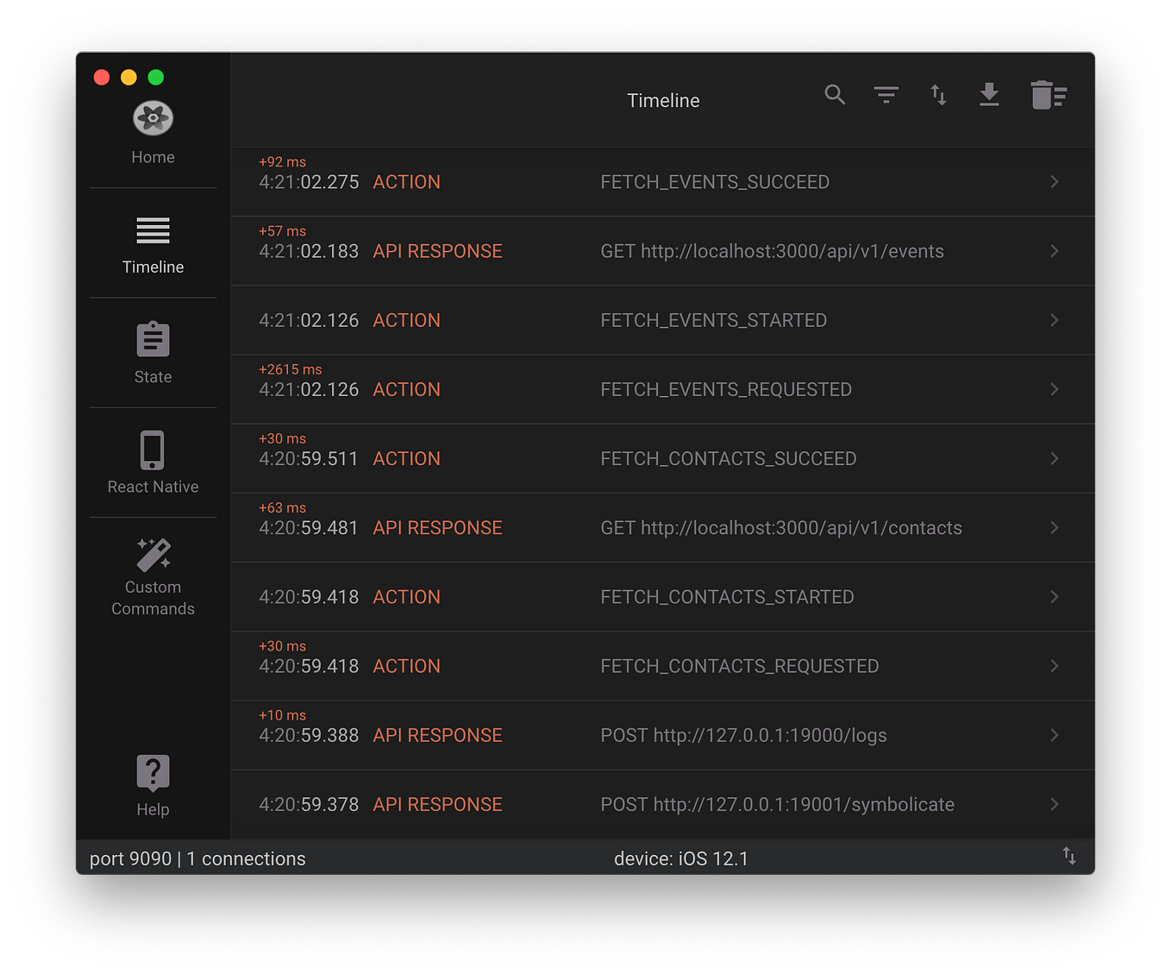The image size is (1171, 975).
Task: Toggle timeline order with the sort arrows
Action: 937,95
